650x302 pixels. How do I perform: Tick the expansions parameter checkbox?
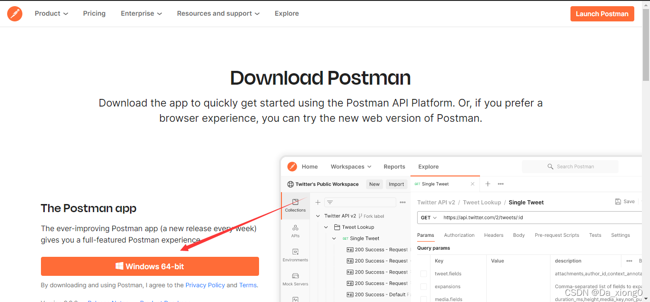coord(423,286)
